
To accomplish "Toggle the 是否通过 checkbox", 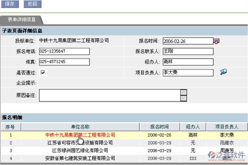I will click(x=43, y=72).
